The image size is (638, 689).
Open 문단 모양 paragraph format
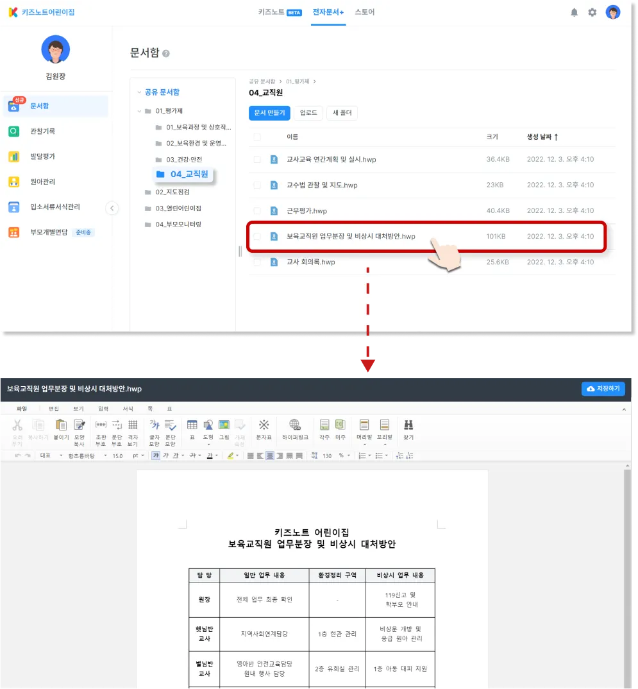tap(170, 433)
